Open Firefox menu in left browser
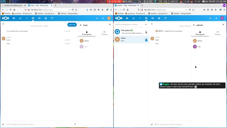The image size is (227, 128). tap(111, 10)
